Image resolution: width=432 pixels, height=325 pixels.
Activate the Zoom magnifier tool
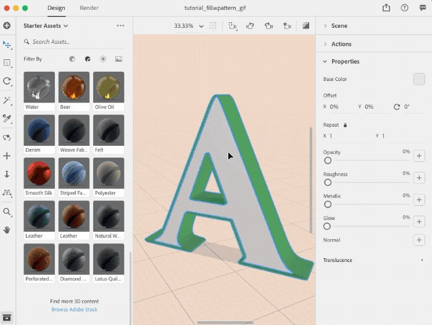[7, 212]
